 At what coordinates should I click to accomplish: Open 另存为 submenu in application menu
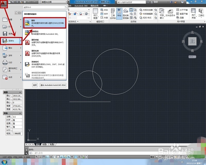click(x=11, y=41)
